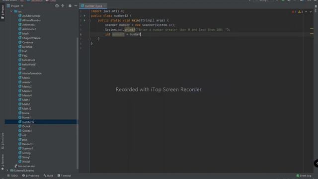Viewport: 318px width, 179px height.
Task: Go to next highlighted error arrow
Action: (x=311, y=12)
